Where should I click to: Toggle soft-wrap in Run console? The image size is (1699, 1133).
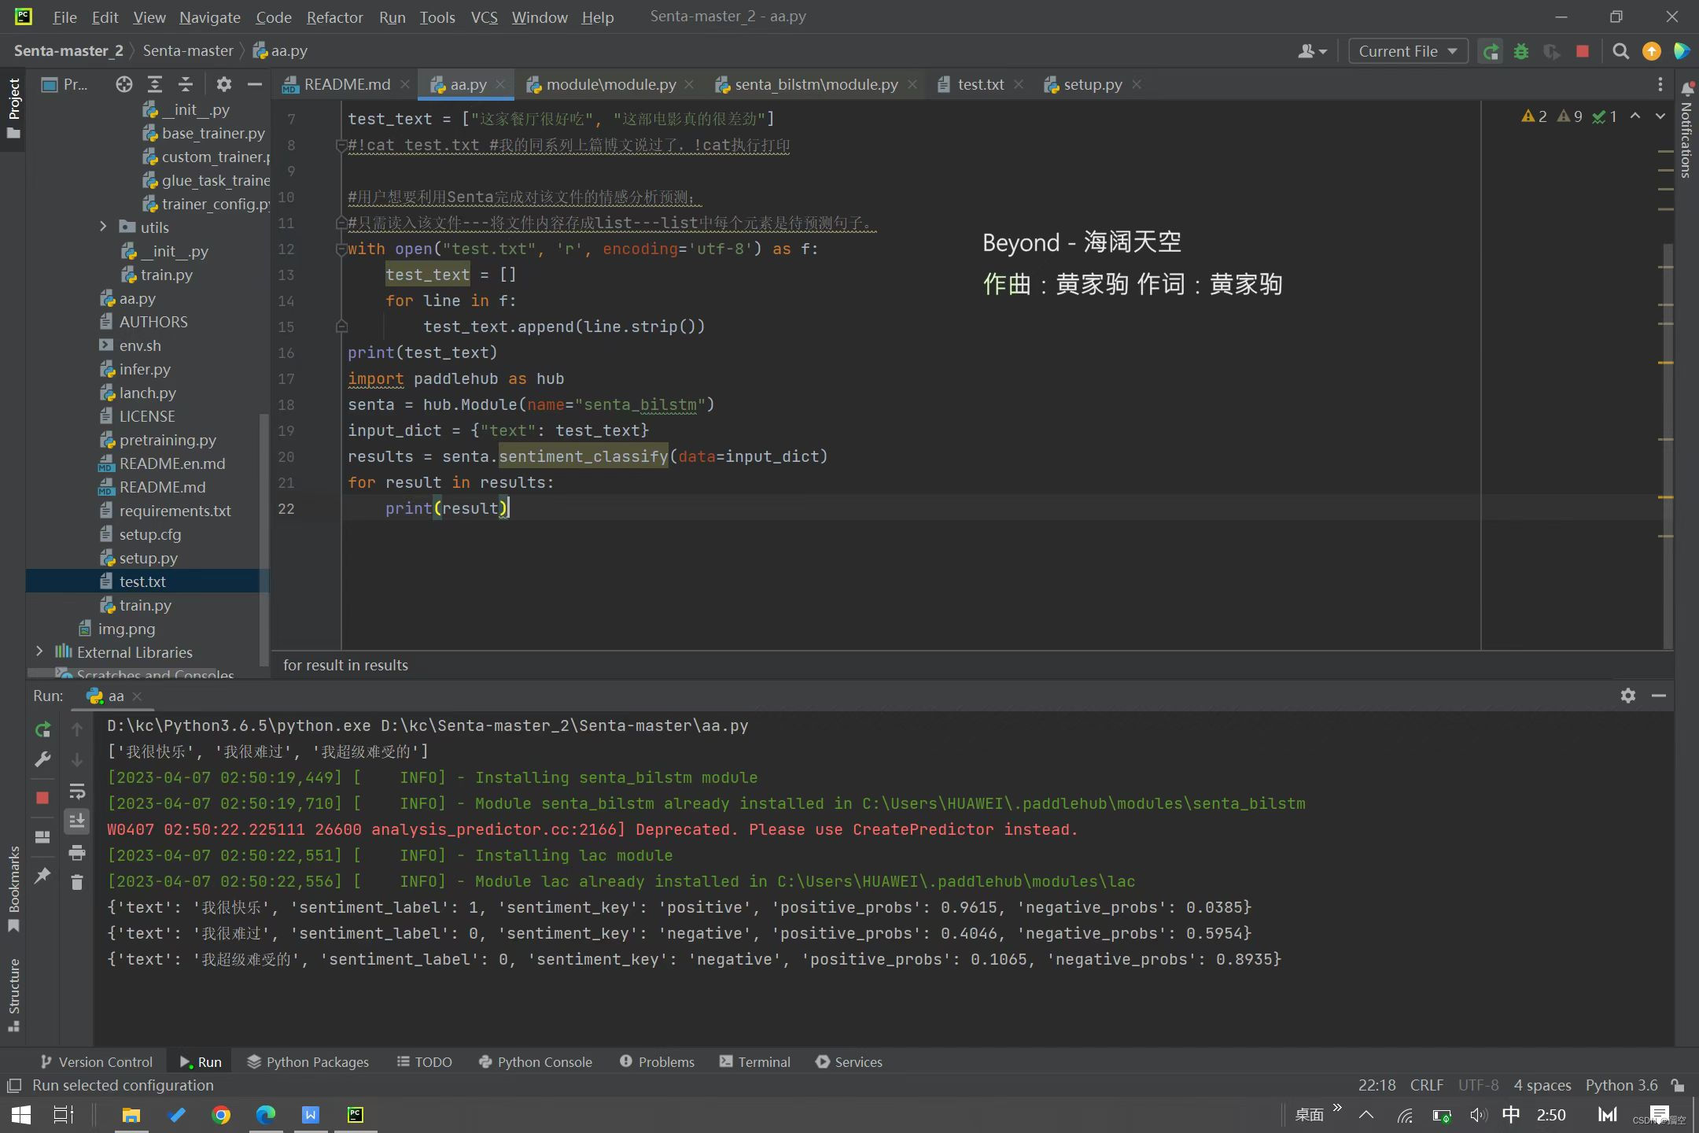[77, 791]
